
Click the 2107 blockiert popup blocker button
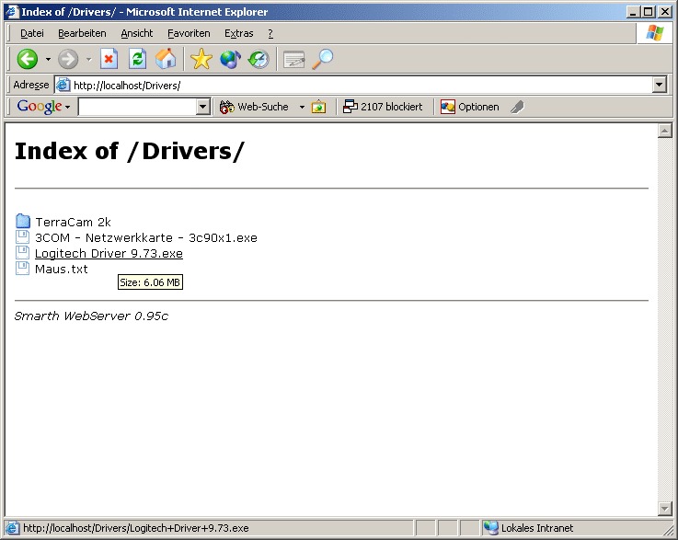click(383, 107)
